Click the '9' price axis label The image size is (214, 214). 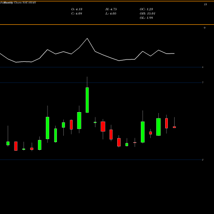pos(205,28)
